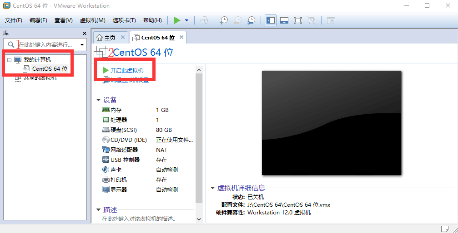Viewport: 458px width, 233px height.
Task: Click the scroll up arrow in details pane
Action: point(199,70)
